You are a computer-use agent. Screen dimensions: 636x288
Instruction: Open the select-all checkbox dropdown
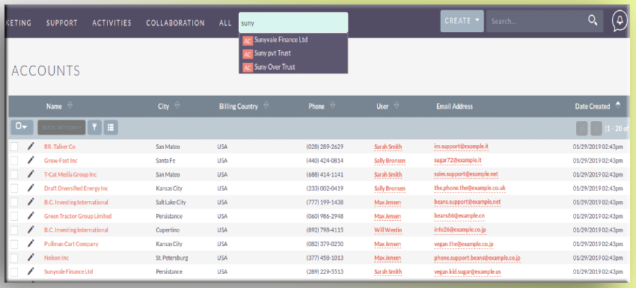[22, 127]
